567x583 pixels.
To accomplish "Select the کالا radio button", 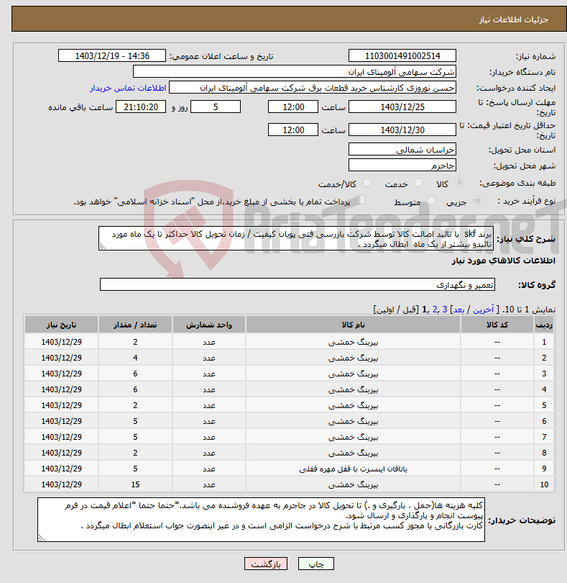I will 460,183.
